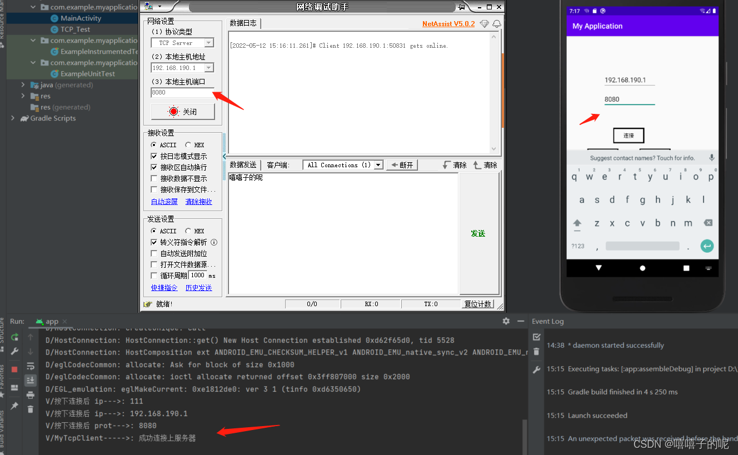The width and height of the screenshot is (738, 455).
Task: Expand java (generated) folder in project tree
Action: click(23, 85)
